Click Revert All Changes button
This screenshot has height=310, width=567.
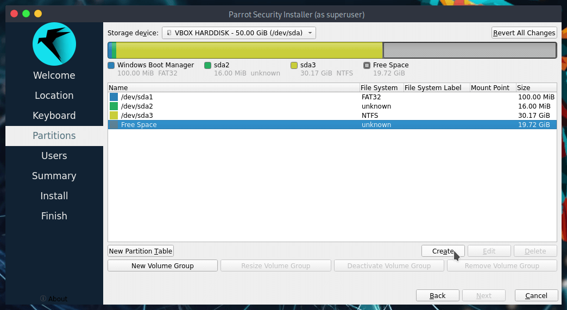click(x=524, y=33)
